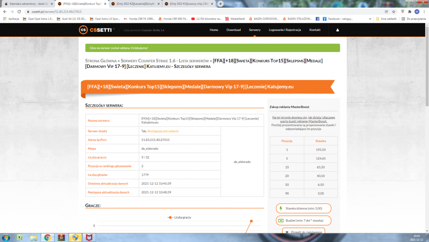Click stawka value 124,65
The width and height of the screenshot is (429, 242).
[x=320, y=159]
